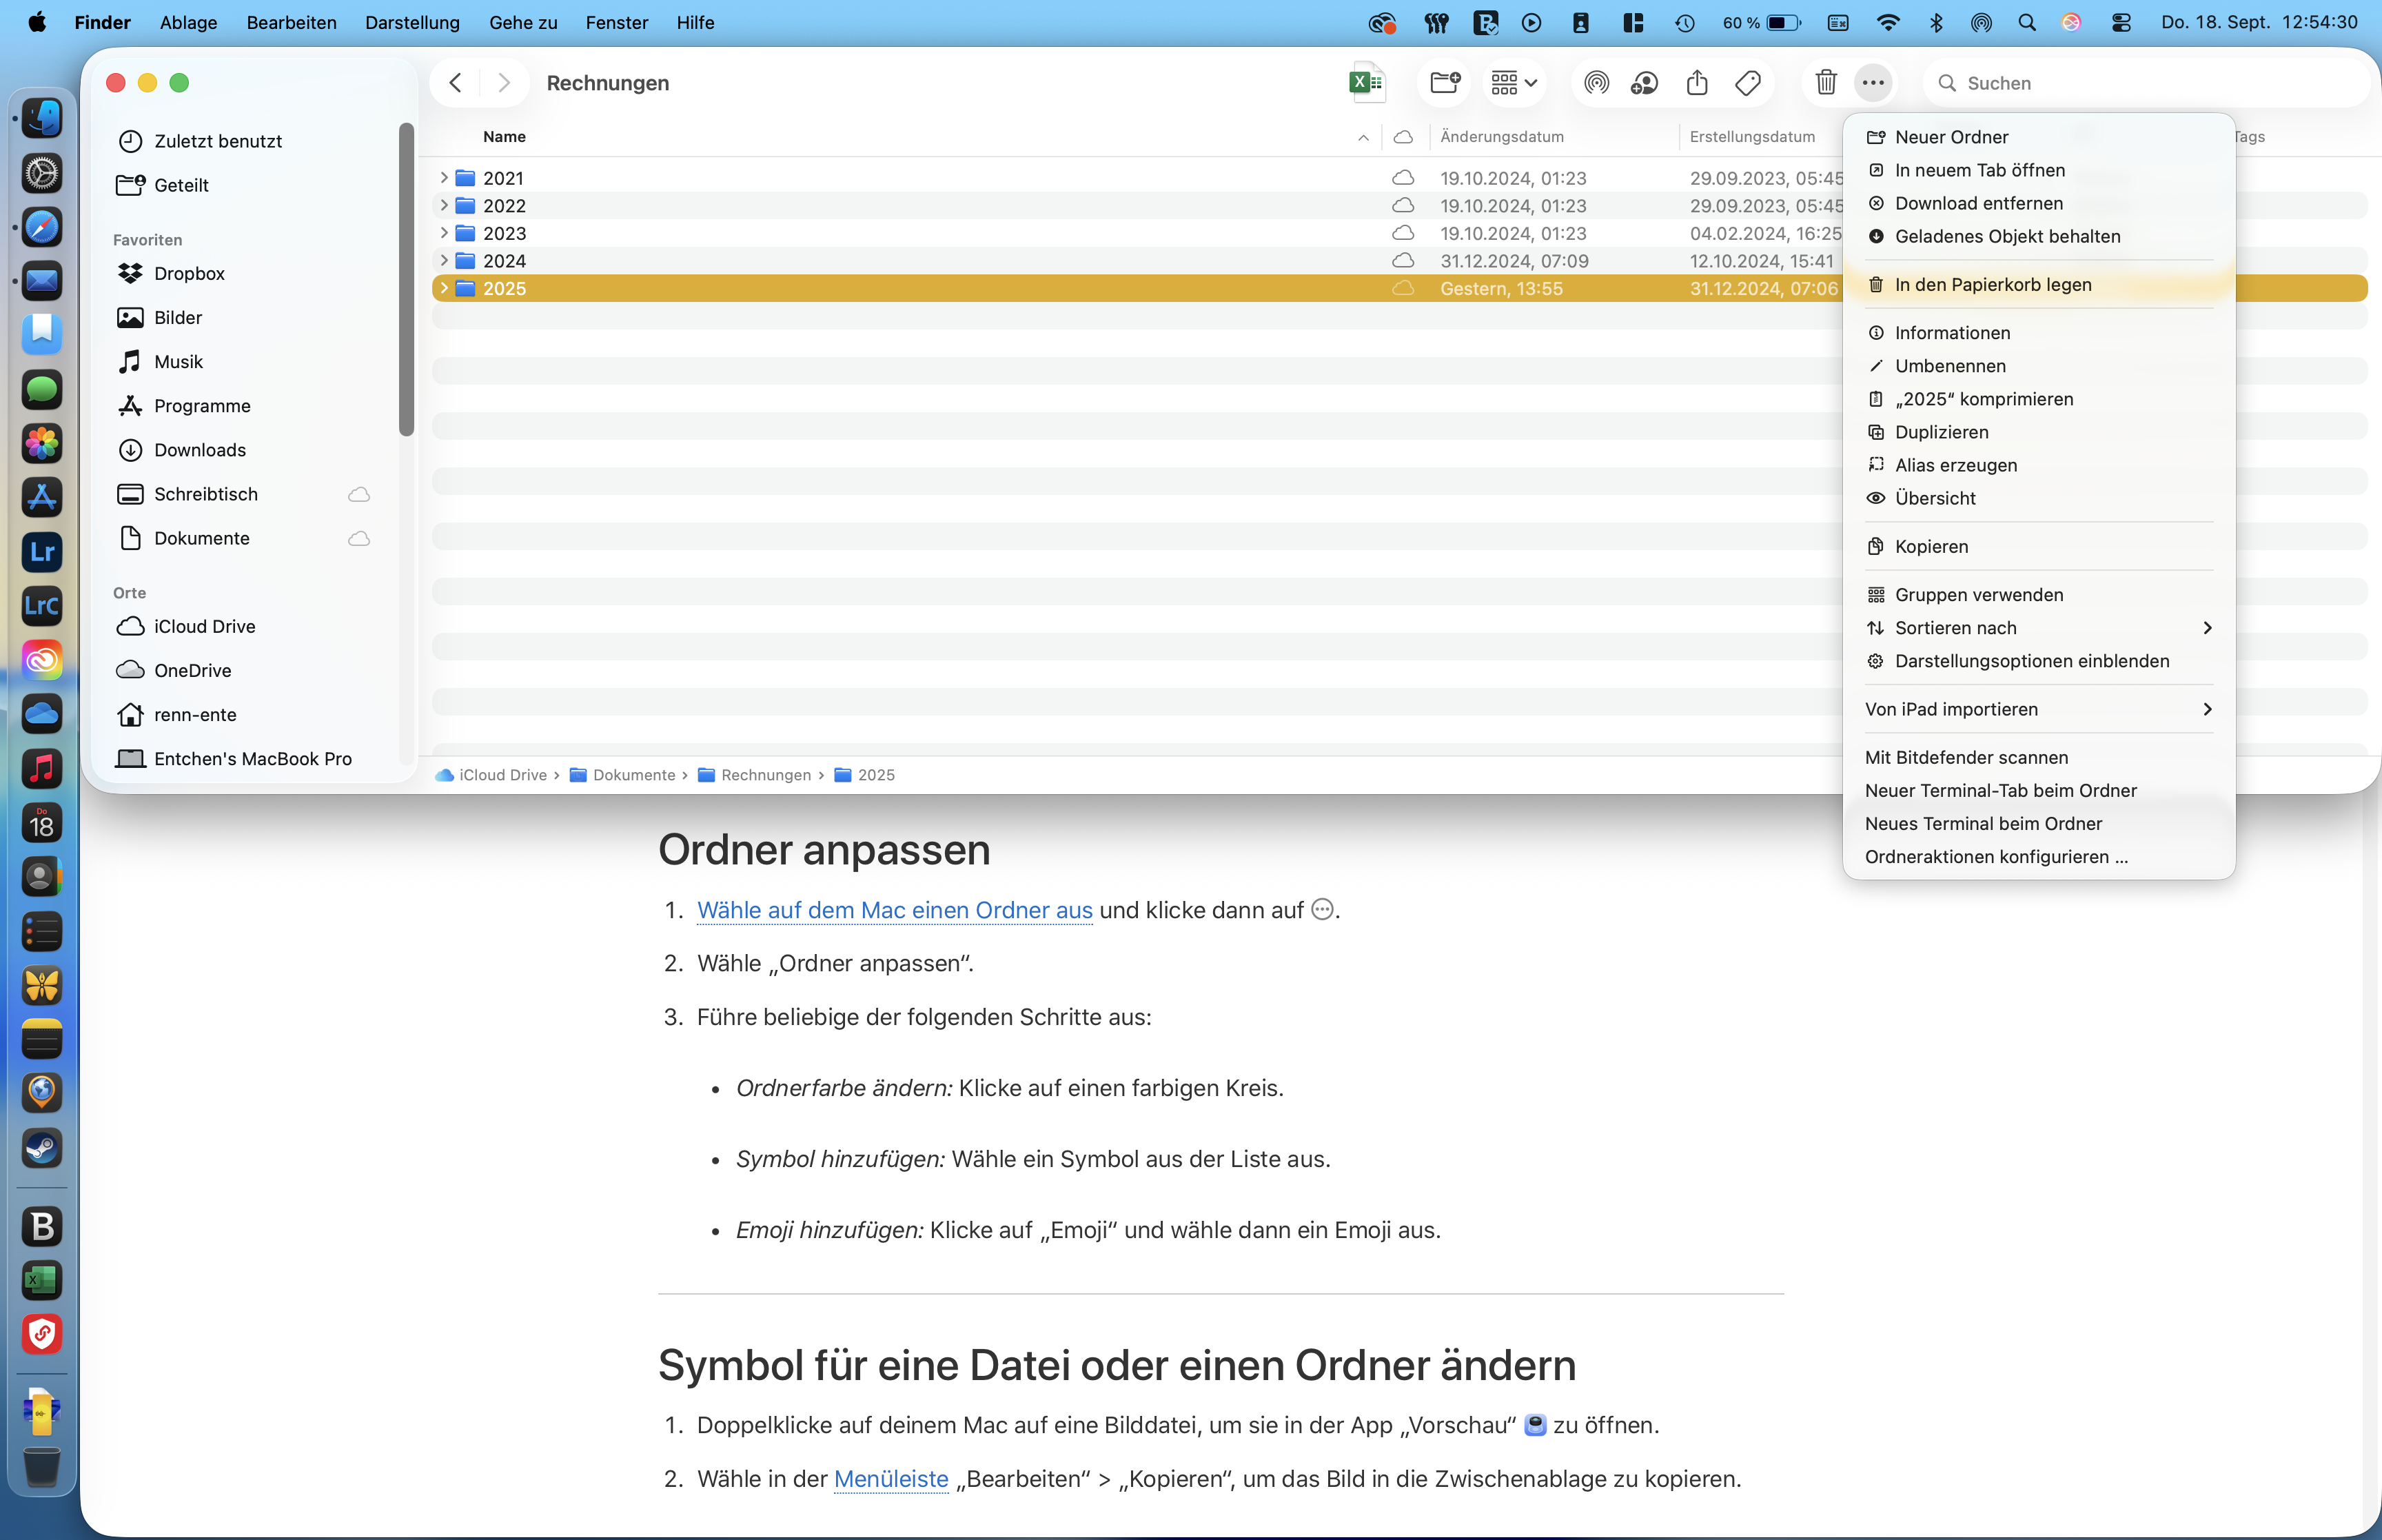Open the view grouping dropdown in toolbar

(1514, 83)
